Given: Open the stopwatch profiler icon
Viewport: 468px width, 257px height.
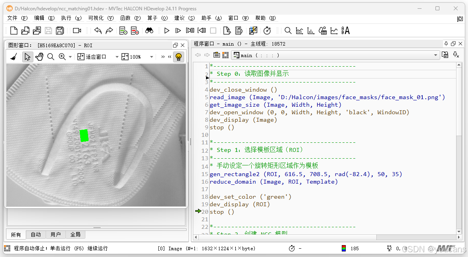Looking at the screenshot, I should coord(267,31).
